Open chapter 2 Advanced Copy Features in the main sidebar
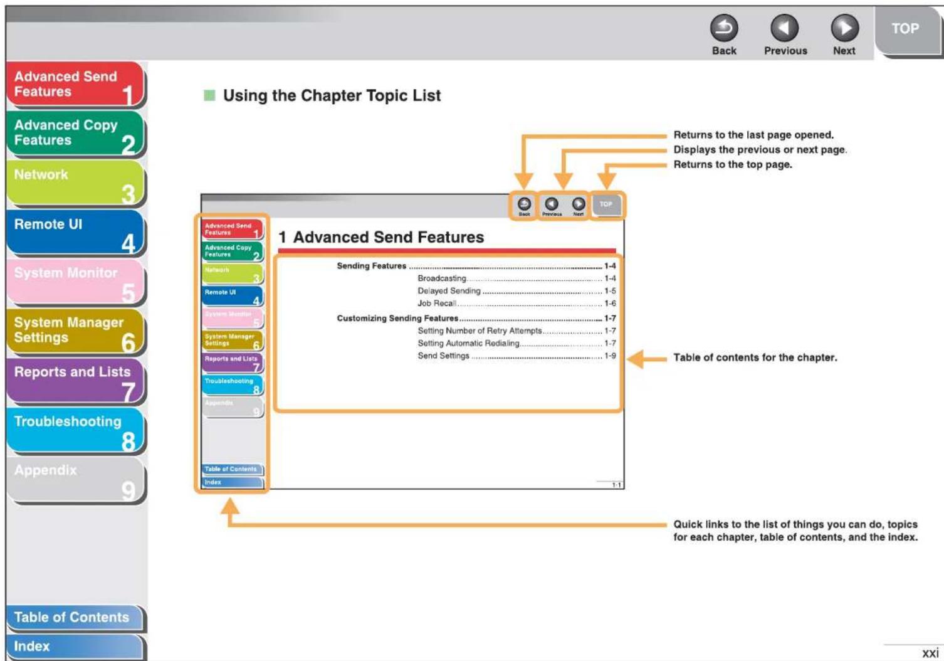The height and width of the screenshot is (661, 944). click(x=75, y=134)
